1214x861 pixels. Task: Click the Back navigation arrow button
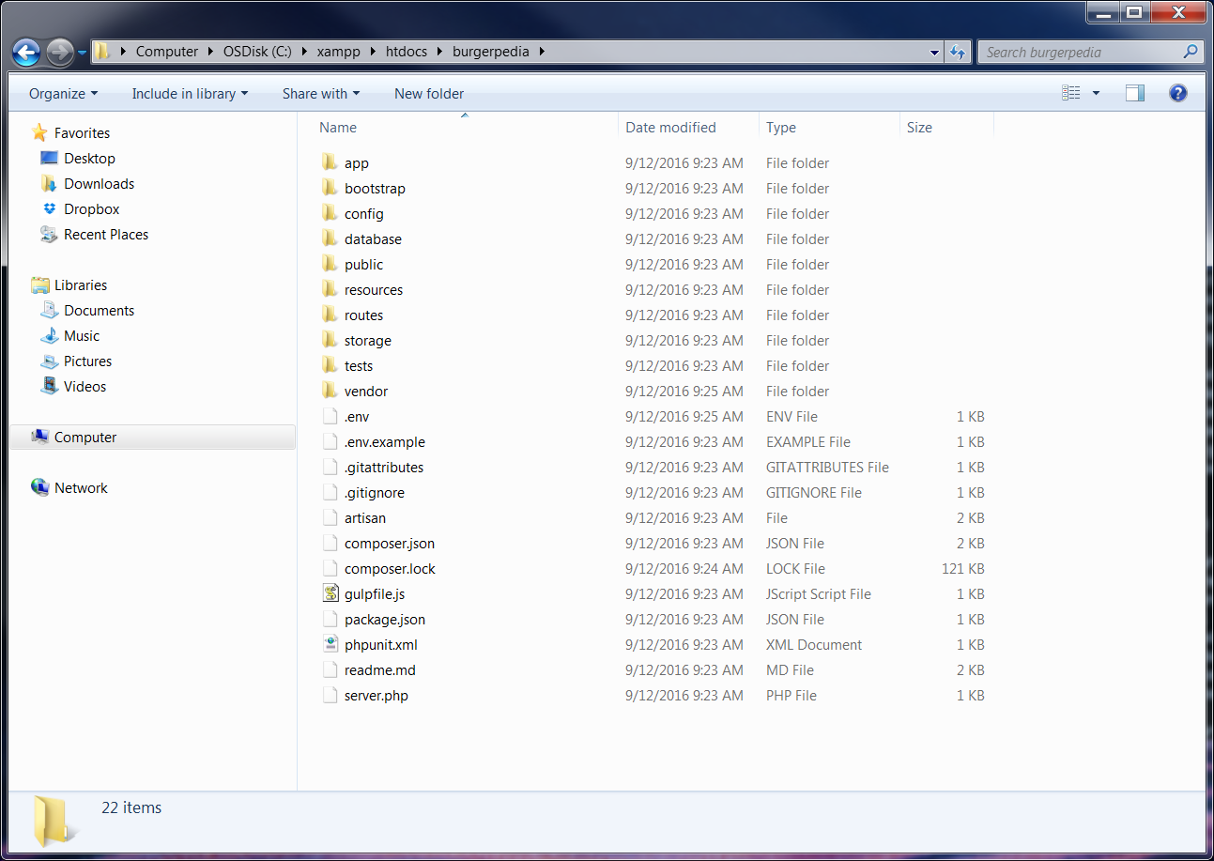pyautogui.click(x=26, y=52)
